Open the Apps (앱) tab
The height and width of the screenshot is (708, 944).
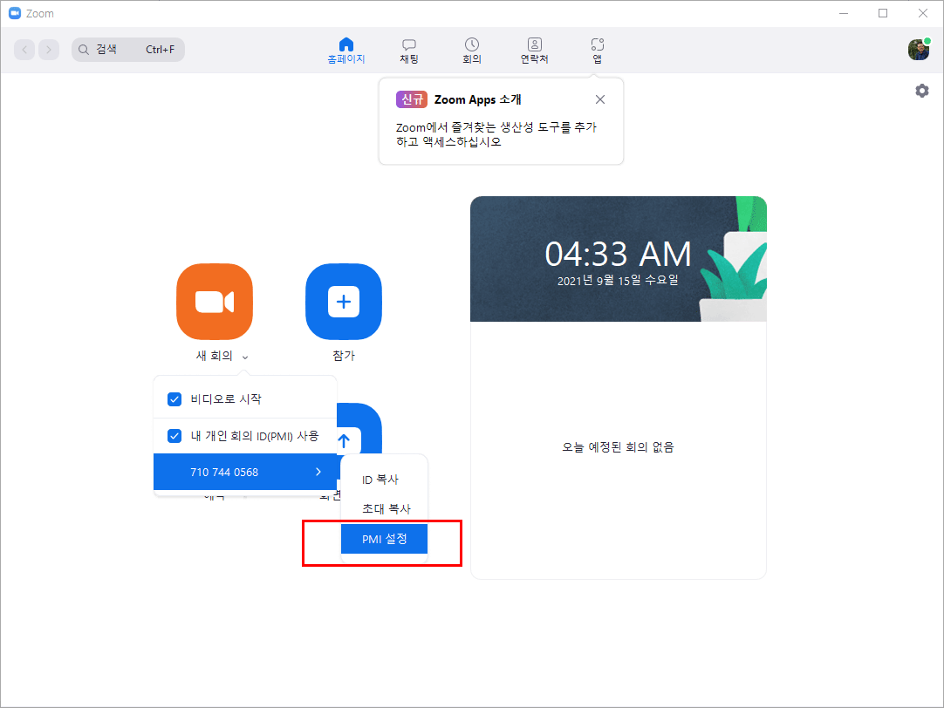coord(598,51)
